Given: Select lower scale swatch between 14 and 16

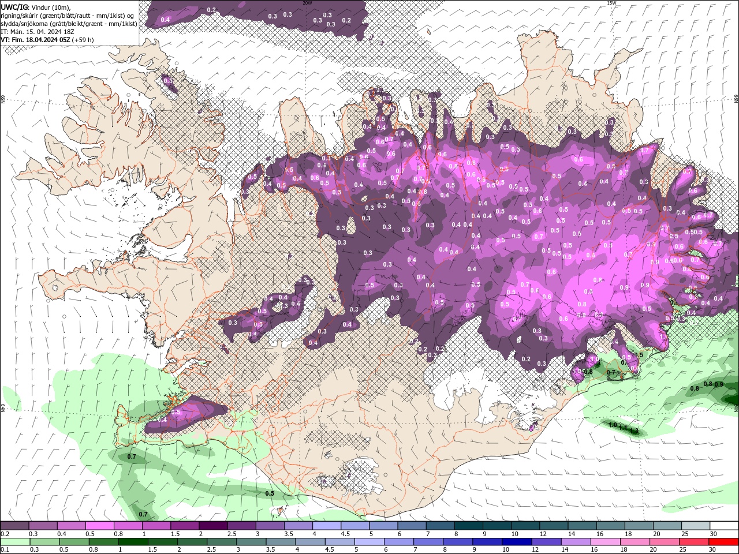Looking at the screenshot, I should 576,542.
